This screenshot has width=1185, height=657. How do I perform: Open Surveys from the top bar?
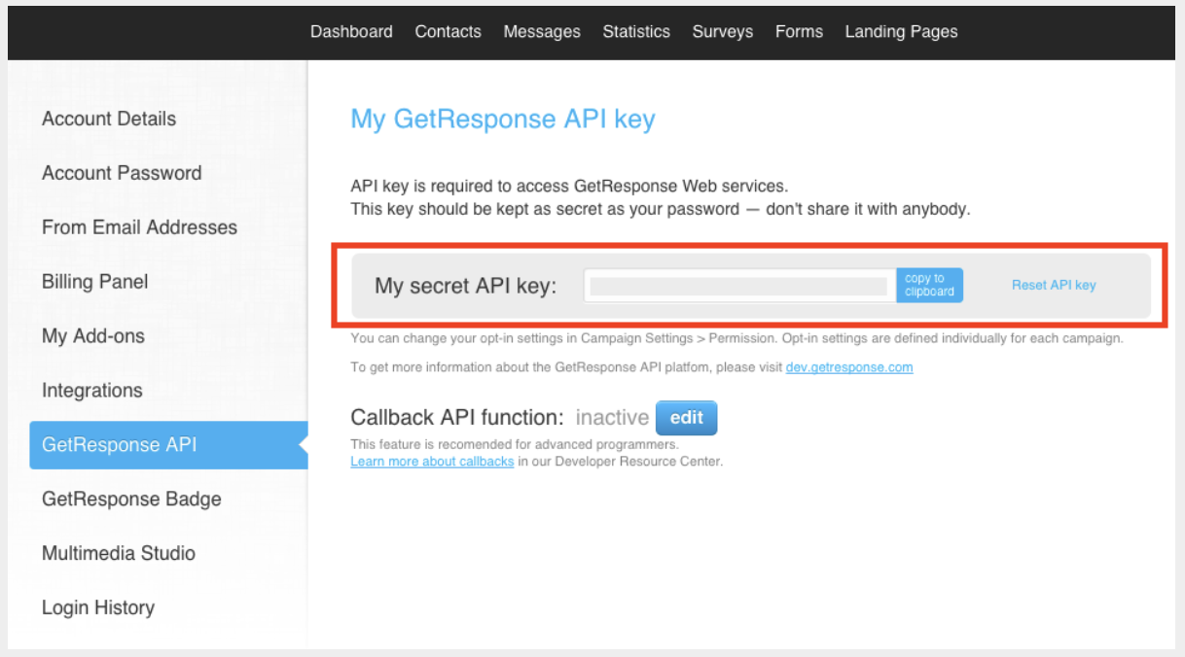(723, 32)
